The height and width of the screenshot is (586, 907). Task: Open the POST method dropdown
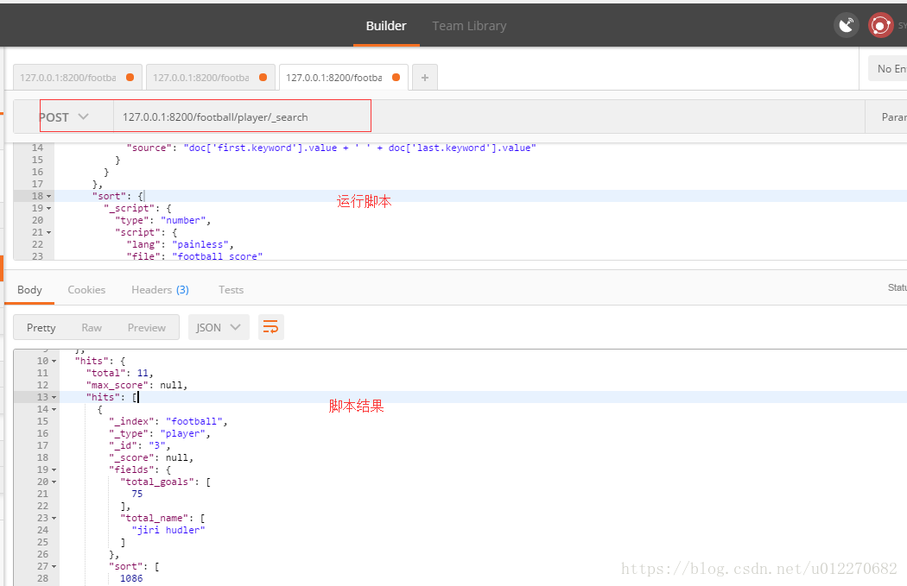(64, 117)
